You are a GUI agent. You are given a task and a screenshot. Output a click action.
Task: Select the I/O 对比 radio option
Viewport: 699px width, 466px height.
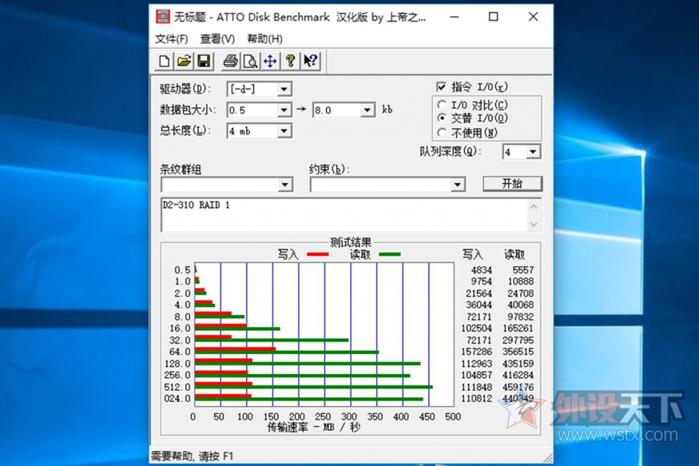point(442,104)
